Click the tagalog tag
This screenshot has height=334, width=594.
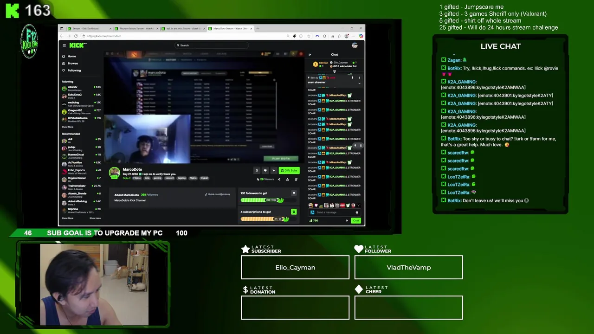click(181, 178)
